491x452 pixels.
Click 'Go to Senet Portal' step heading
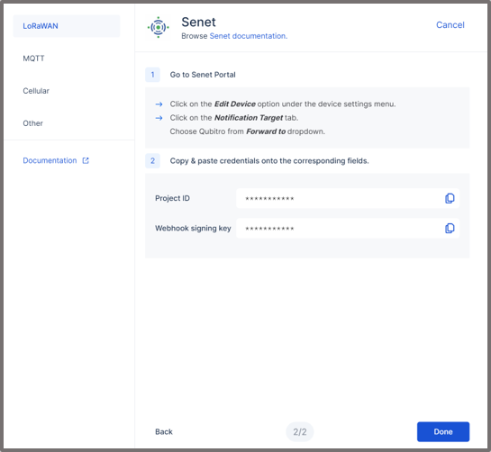(x=203, y=75)
